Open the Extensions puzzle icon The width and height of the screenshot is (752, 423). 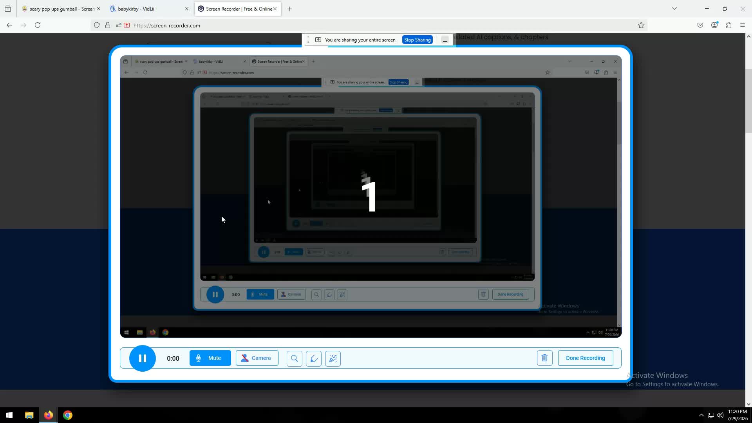(728, 25)
